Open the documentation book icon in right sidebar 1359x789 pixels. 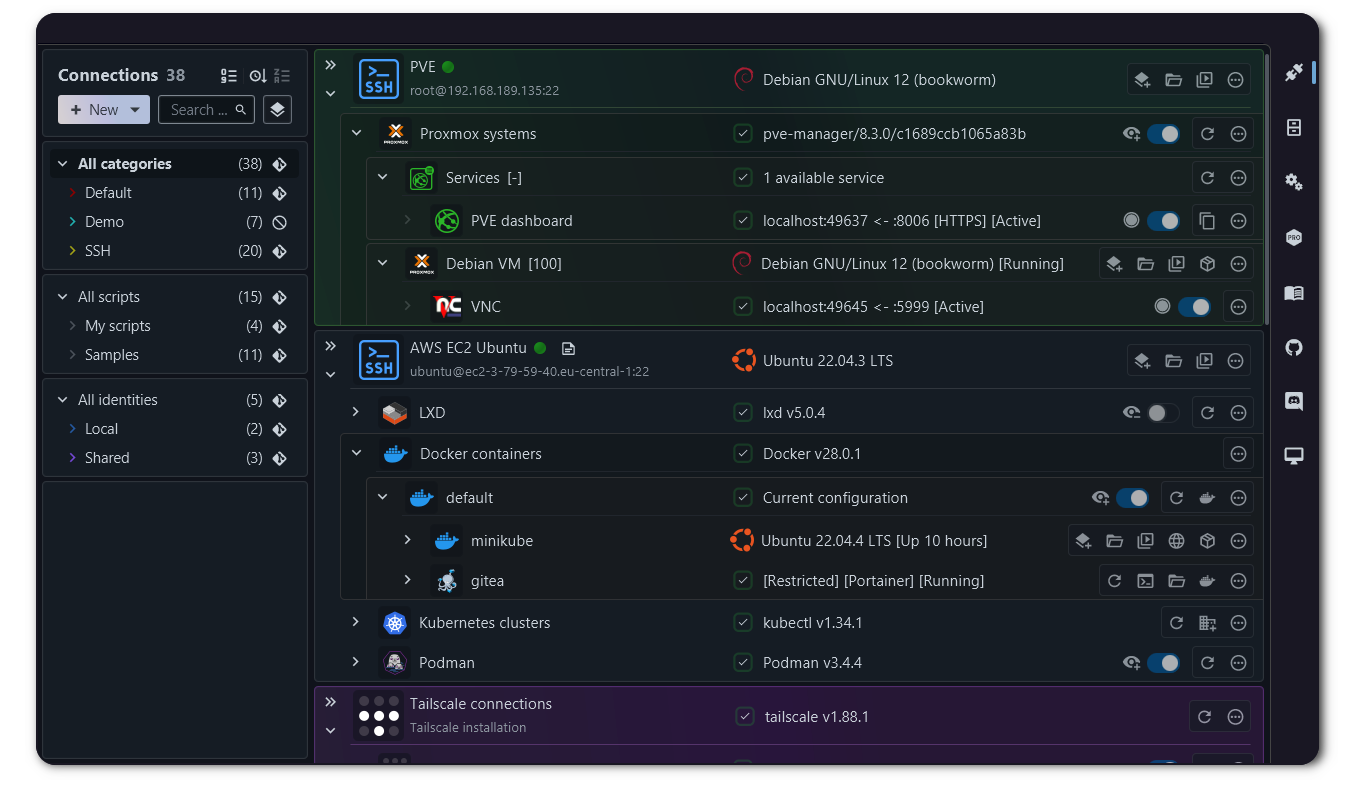(1293, 293)
